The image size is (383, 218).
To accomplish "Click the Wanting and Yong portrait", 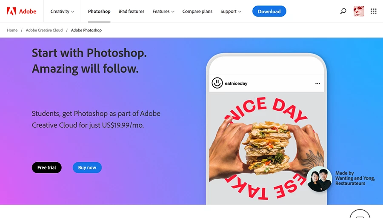I will pyautogui.click(x=319, y=179).
